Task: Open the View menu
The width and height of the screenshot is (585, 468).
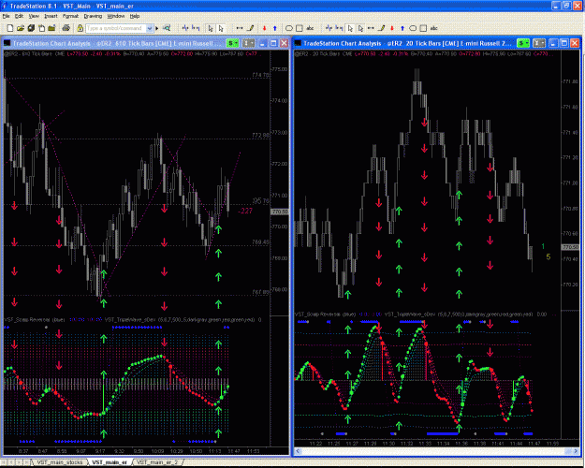Action: (34, 16)
